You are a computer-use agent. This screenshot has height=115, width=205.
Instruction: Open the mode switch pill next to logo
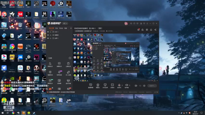click(65, 23)
